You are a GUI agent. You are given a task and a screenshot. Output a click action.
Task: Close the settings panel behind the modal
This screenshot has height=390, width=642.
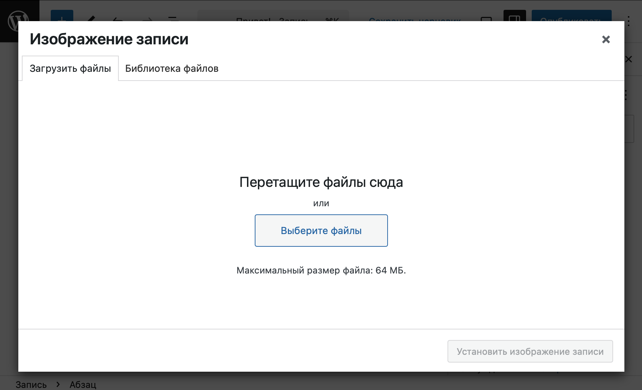(629, 59)
